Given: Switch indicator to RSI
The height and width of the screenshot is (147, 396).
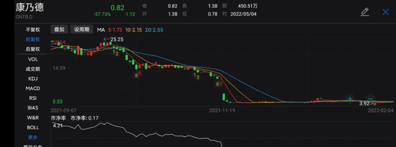Looking at the screenshot, I should 33,98.
